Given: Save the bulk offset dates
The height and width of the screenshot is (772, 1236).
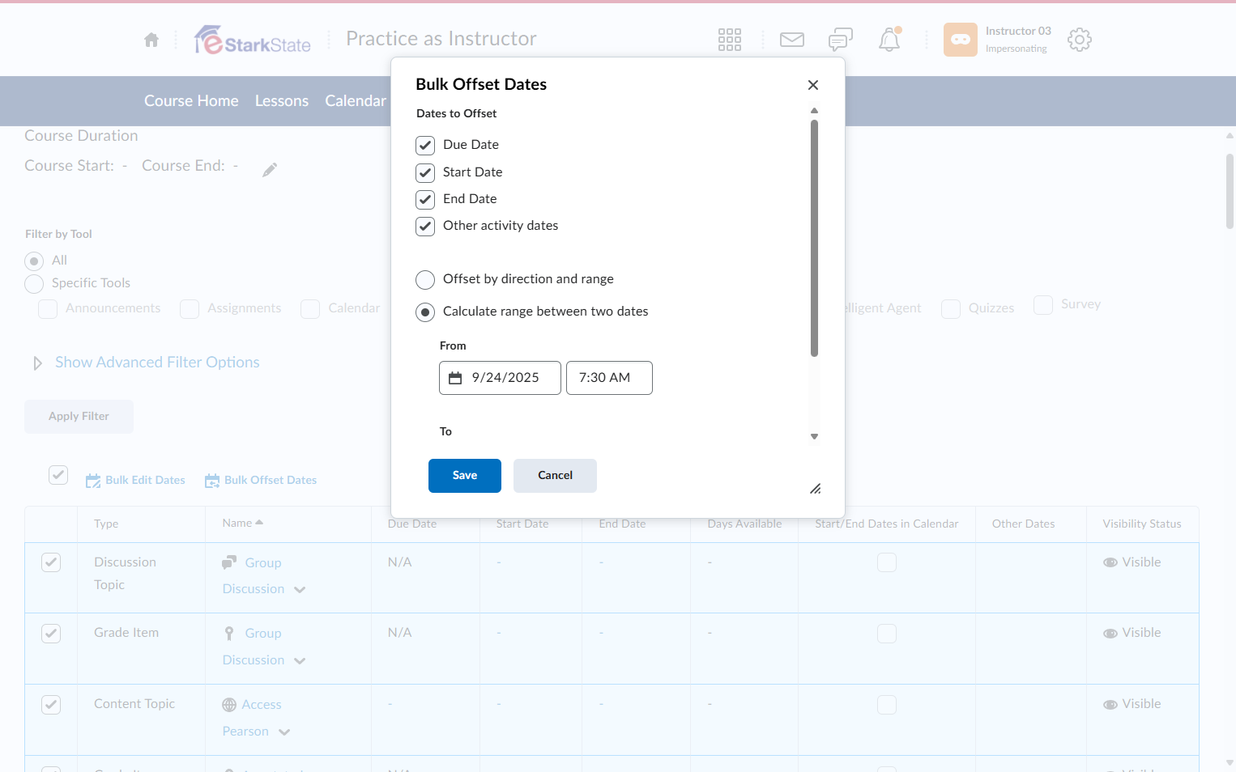Looking at the screenshot, I should pos(465,476).
